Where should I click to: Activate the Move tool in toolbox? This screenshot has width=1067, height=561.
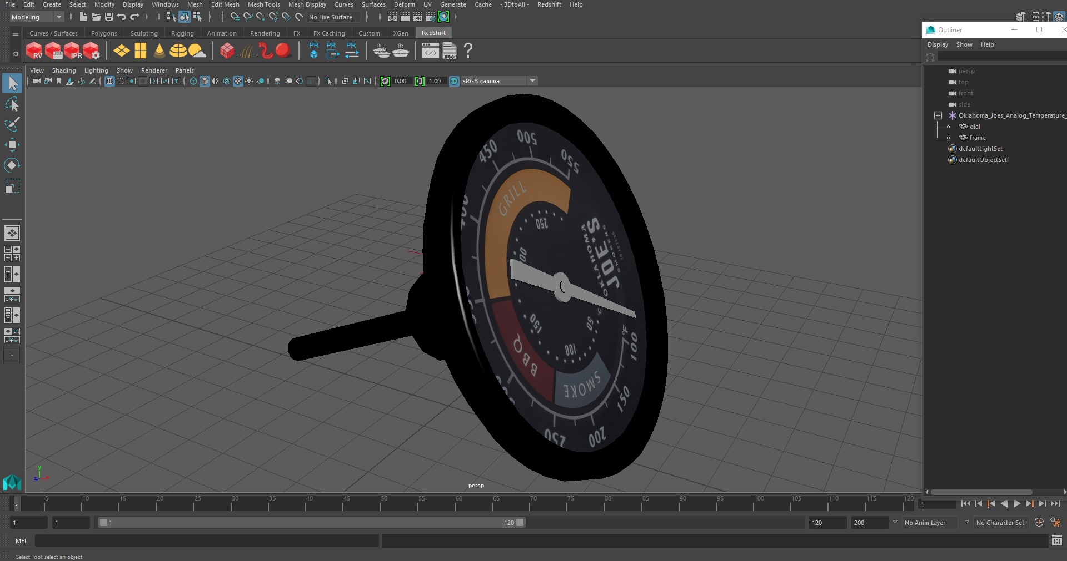click(x=12, y=145)
